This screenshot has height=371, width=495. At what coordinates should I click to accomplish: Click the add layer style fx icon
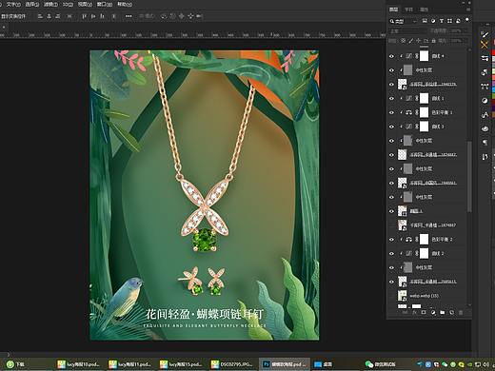click(x=414, y=313)
